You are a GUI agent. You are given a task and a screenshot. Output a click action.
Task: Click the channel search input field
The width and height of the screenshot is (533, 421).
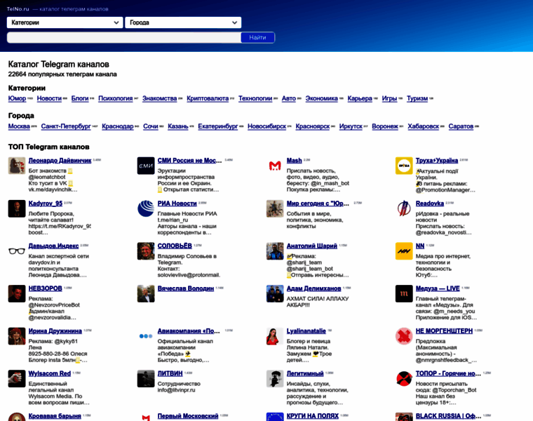tap(123, 37)
